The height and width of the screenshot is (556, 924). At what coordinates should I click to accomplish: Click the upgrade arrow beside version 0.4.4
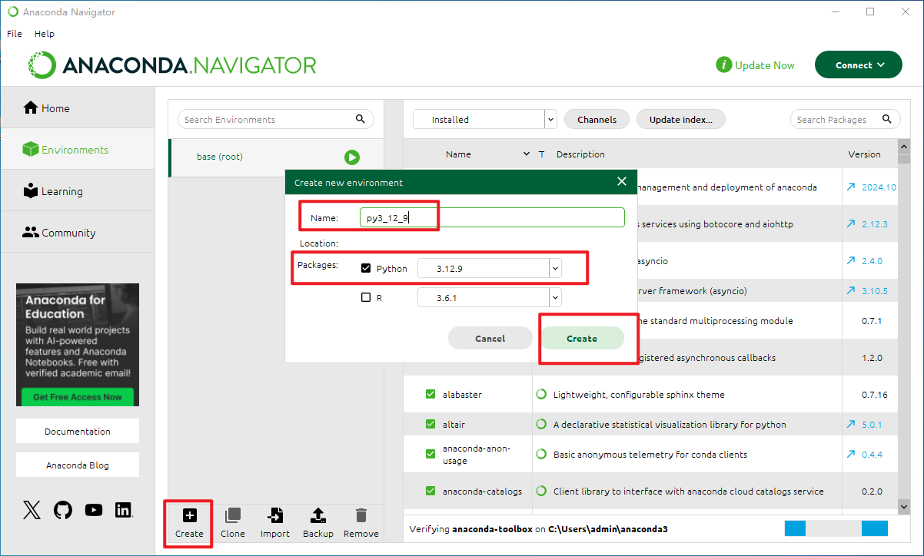tap(851, 454)
